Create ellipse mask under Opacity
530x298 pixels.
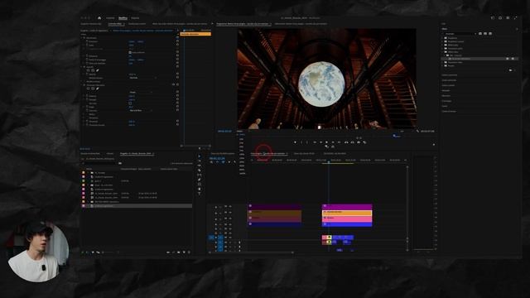[x=89, y=70]
